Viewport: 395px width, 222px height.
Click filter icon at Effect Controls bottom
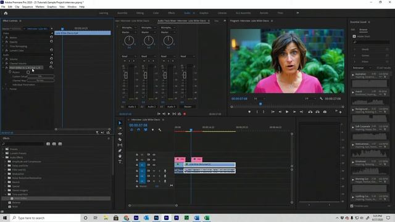97,133
